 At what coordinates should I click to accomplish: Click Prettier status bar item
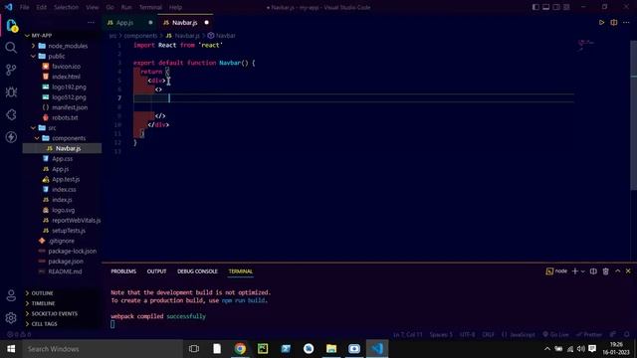589,334
